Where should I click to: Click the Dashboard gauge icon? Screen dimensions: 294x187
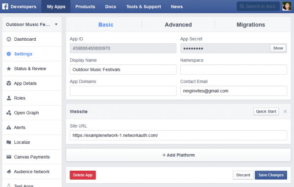(x=9, y=39)
